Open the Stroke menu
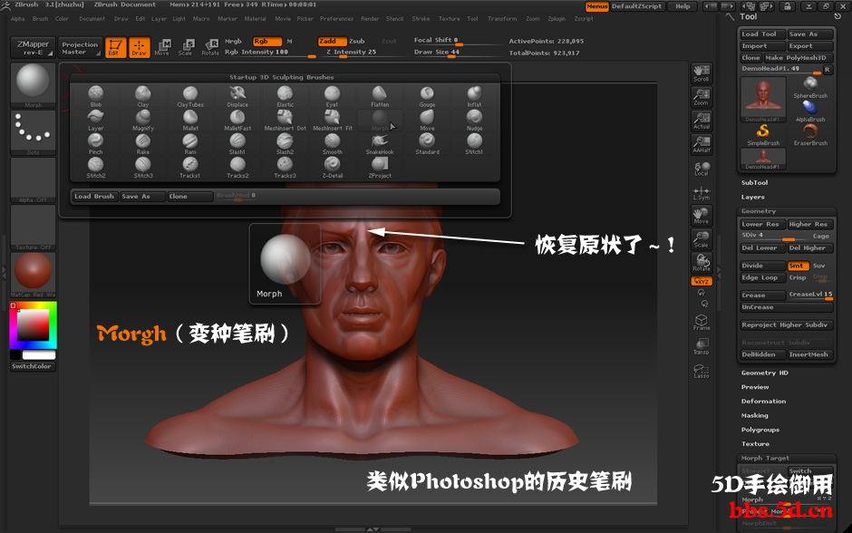This screenshot has height=533, width=852. (421, 18)
